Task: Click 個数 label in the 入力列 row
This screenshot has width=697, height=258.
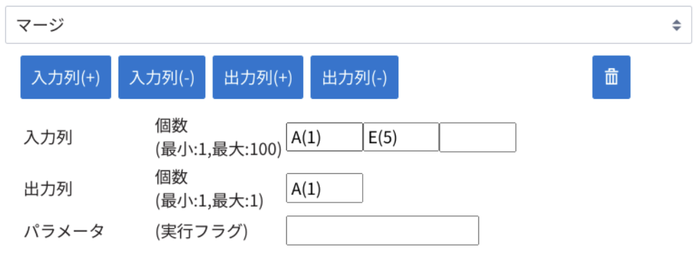Action: pyautogui.click(x=171, y=126)
